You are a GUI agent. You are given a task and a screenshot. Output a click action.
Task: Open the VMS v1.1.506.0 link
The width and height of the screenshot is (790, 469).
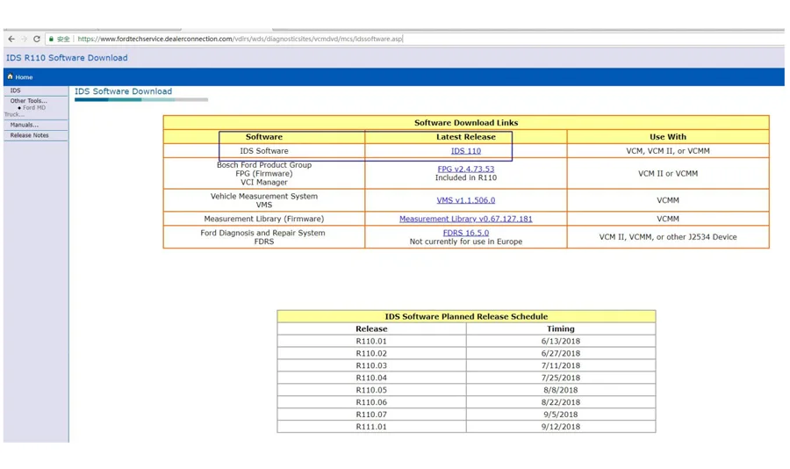coord(465,200)
